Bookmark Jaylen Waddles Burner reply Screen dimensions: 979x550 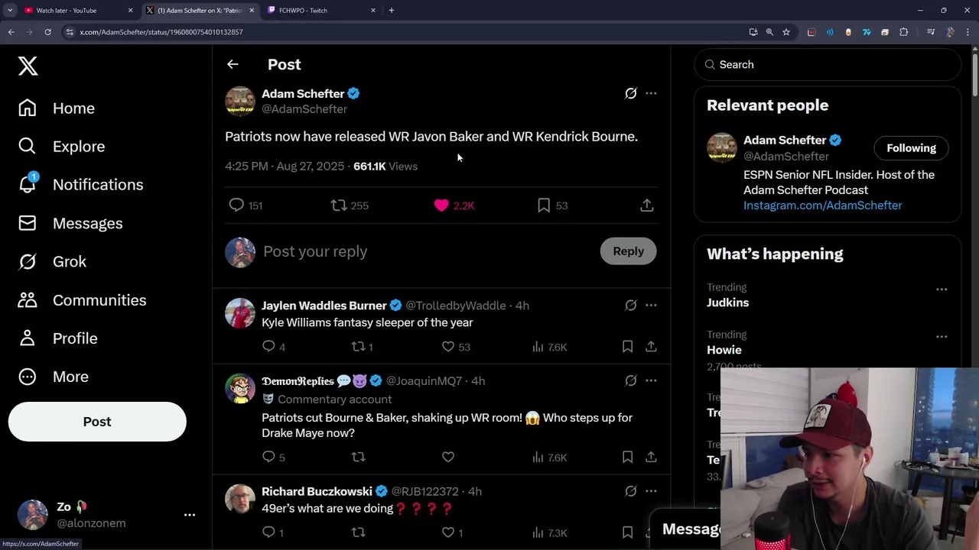(627, 347)
